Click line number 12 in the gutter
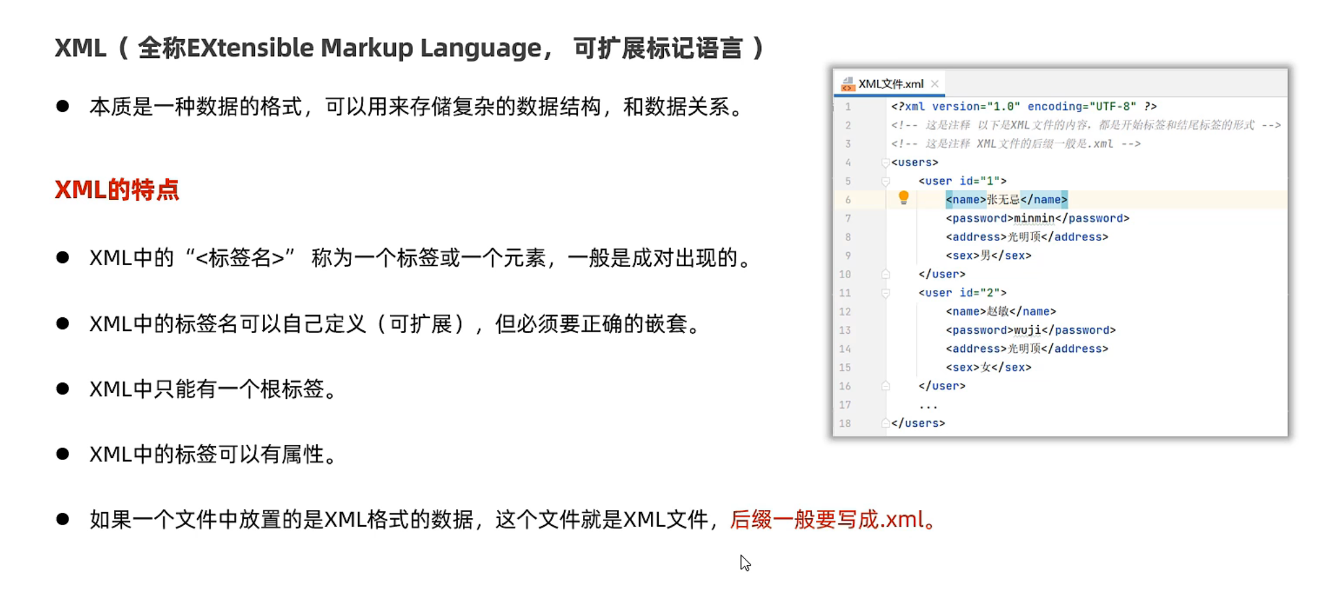Screen dimensions: 1333x593 (x=845, y=311)
